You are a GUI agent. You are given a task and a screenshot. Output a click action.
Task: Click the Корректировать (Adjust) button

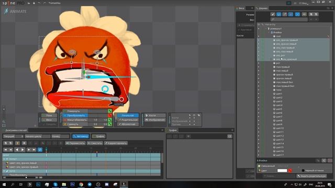[116, 143]
